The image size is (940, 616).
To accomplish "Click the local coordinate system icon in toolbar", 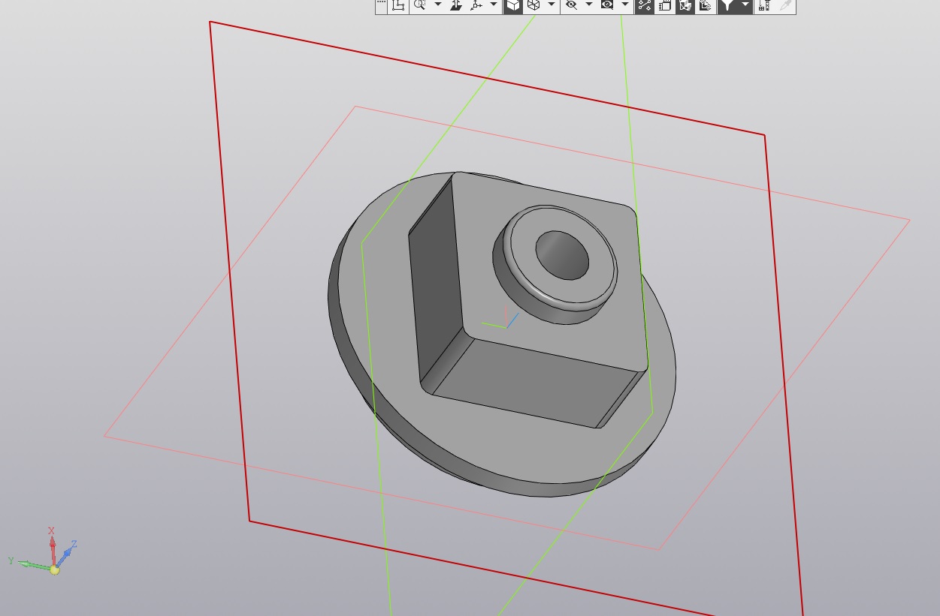I will click(399, 5).
